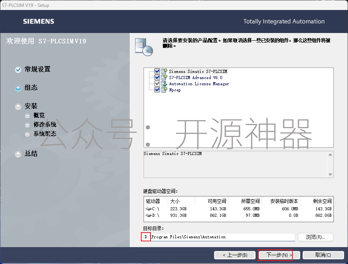Click the step bullet next to 总结
This screenshot has height=264, width=348.
[18, 154]
